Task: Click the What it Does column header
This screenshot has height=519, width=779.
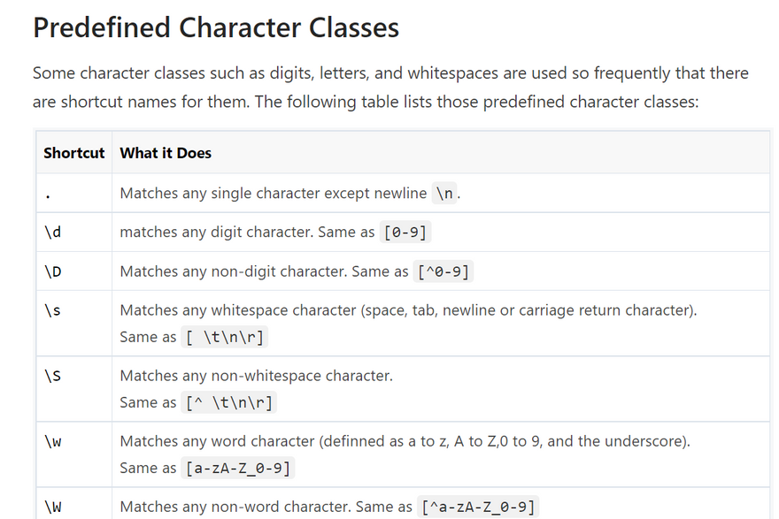Action: coord(166,153)
